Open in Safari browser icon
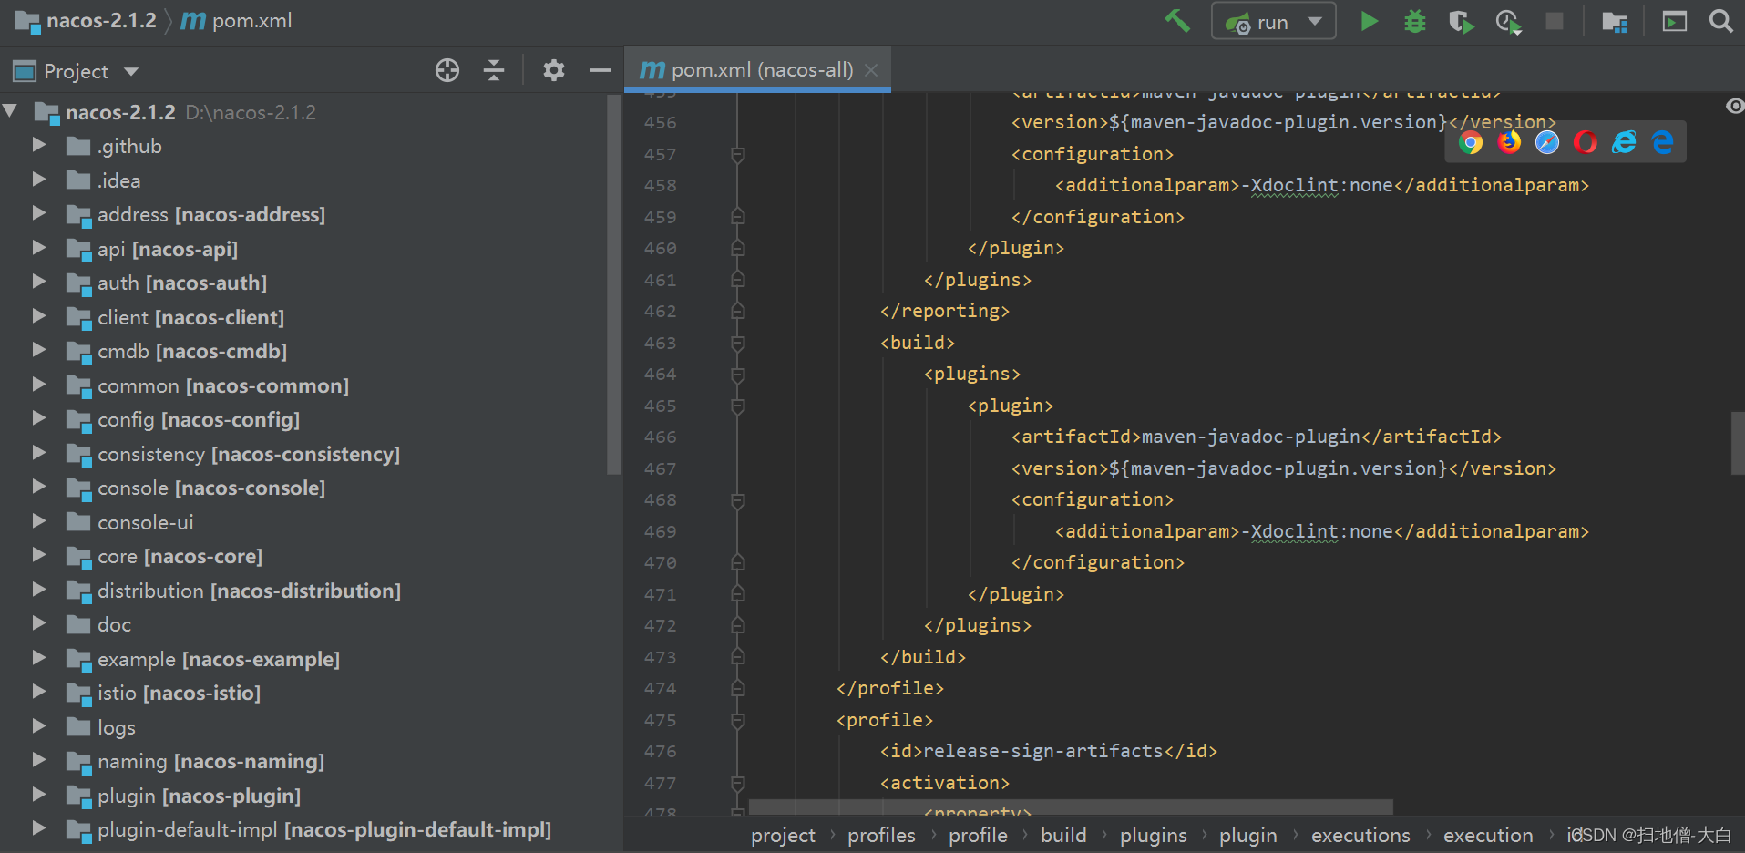The height and width of the screenshot is (853, 1745). click(x=1547, y=142)
